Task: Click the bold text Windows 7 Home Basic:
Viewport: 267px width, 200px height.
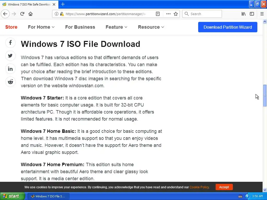Action: [48, 131]
